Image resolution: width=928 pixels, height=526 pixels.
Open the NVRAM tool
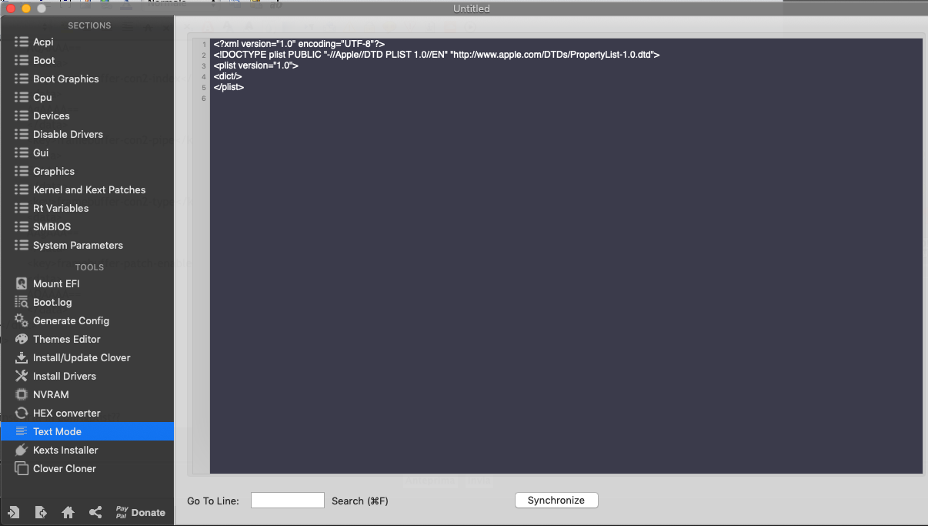tap(87, 394)
